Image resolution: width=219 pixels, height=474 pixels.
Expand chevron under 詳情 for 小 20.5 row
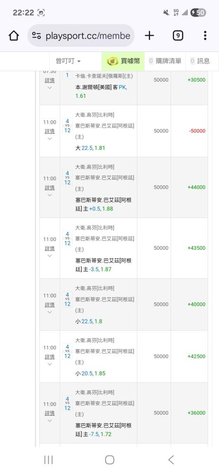pos(50,364)
